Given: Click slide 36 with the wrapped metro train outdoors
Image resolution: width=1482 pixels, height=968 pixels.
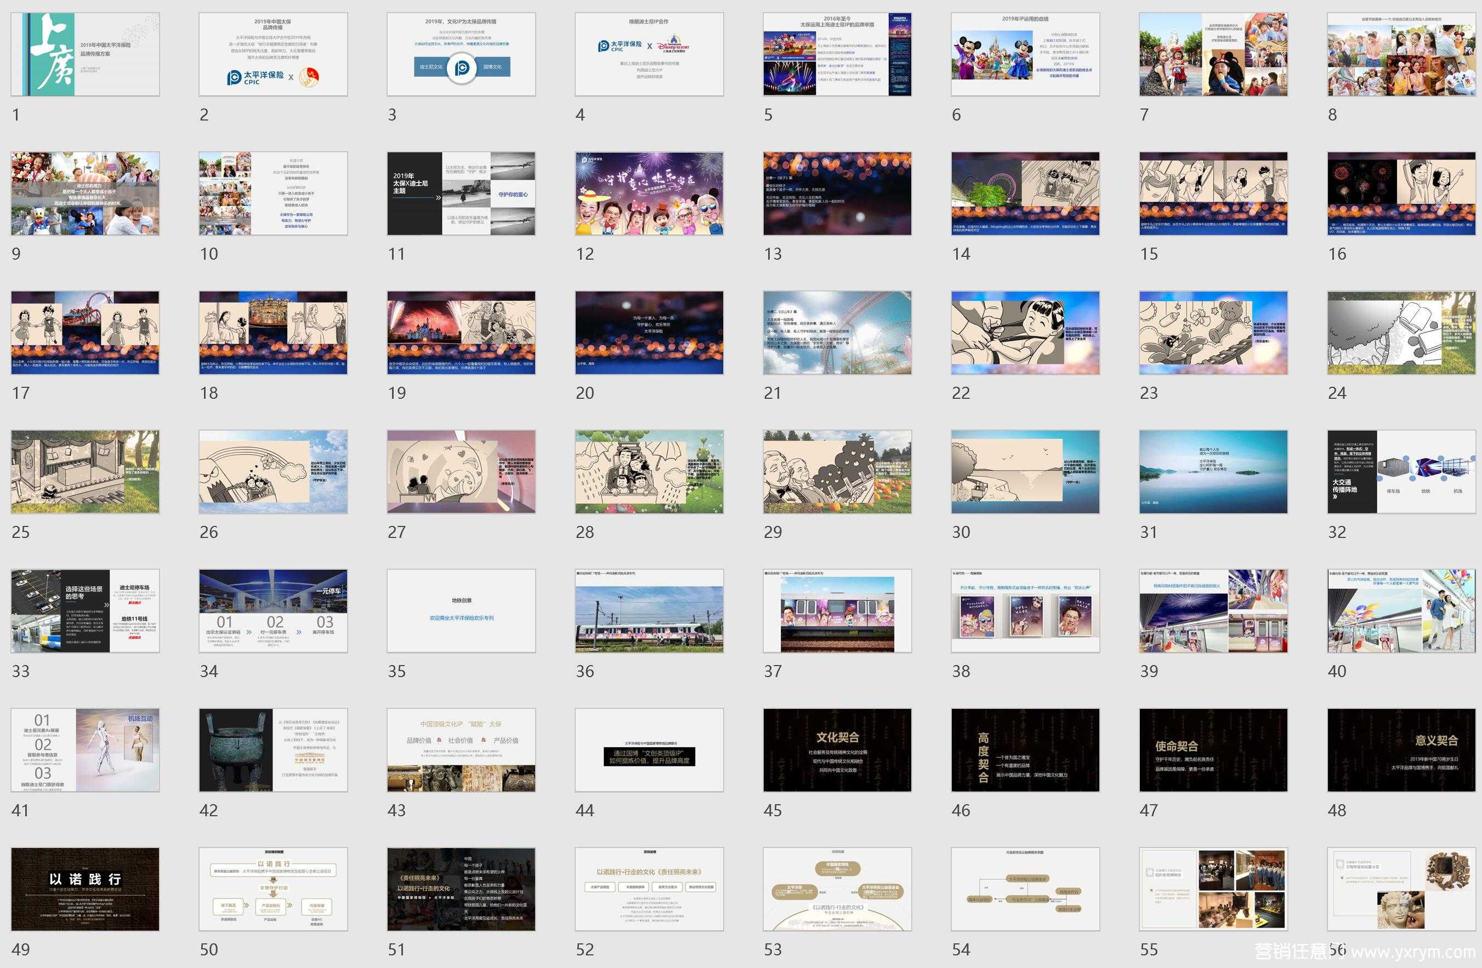Looking at the screenshot, I should point(650,611).
